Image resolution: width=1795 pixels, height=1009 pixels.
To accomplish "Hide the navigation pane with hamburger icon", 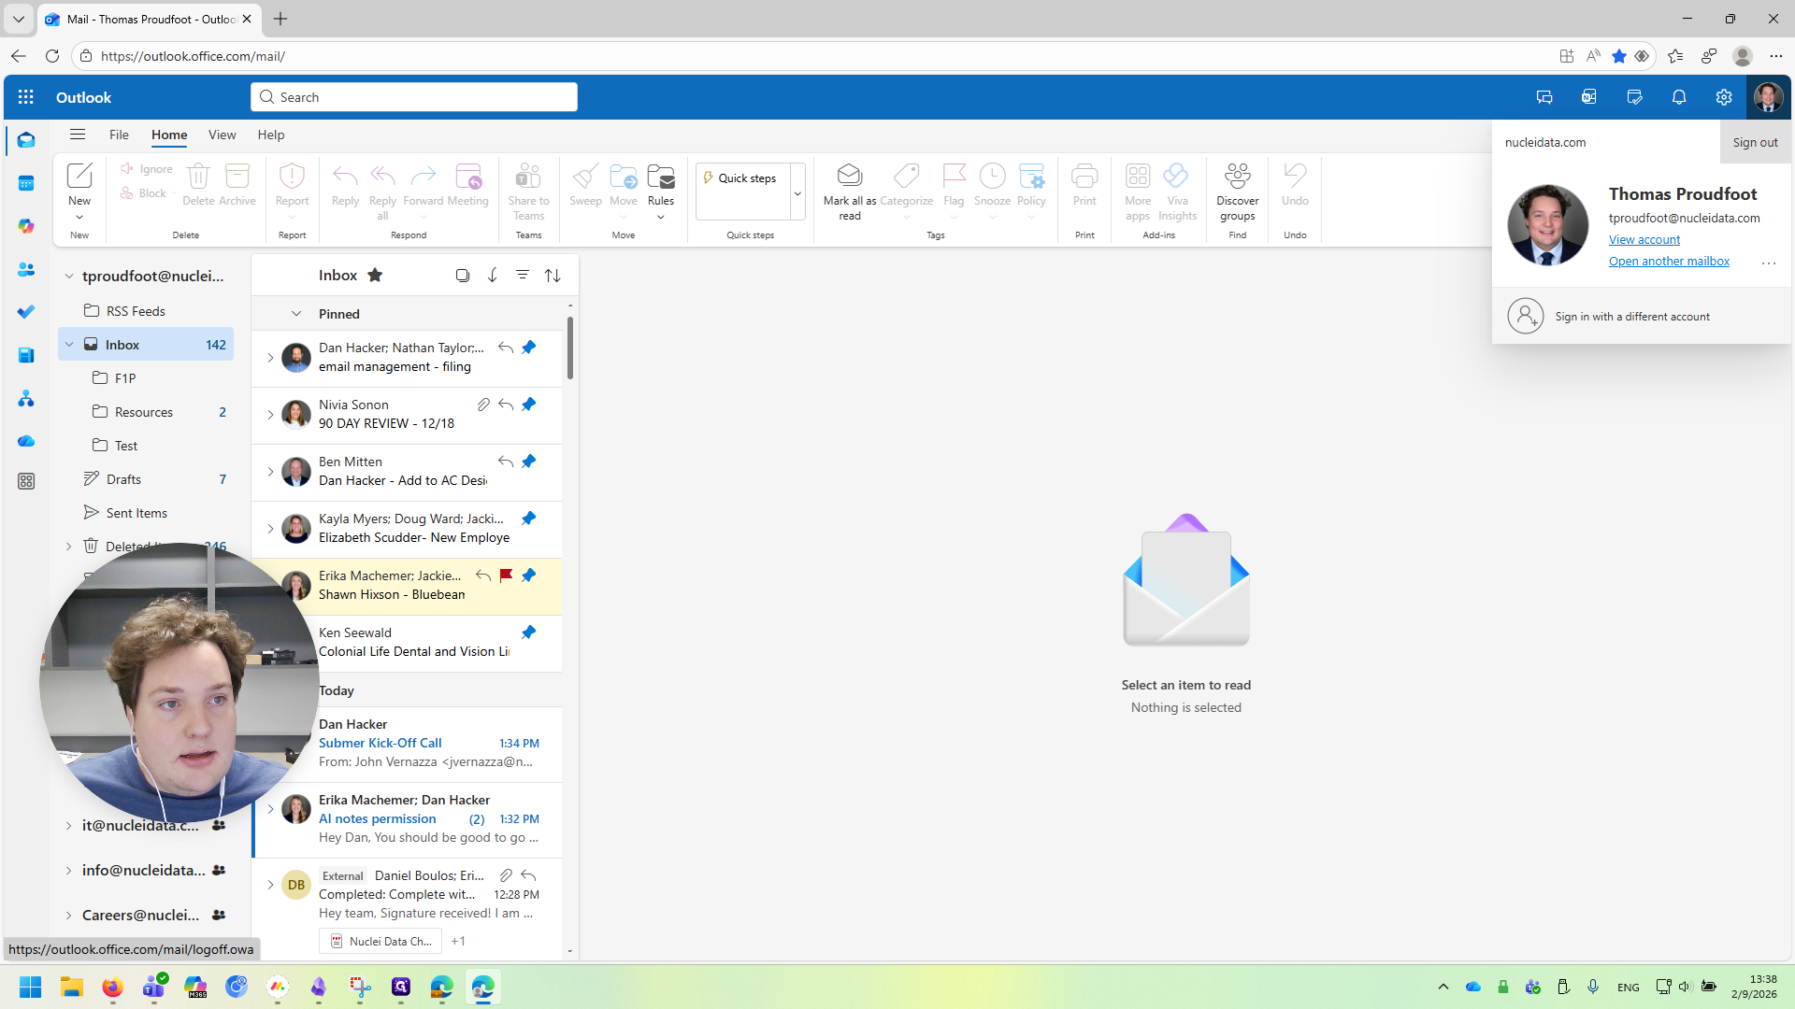I will [x=78, y=135].
